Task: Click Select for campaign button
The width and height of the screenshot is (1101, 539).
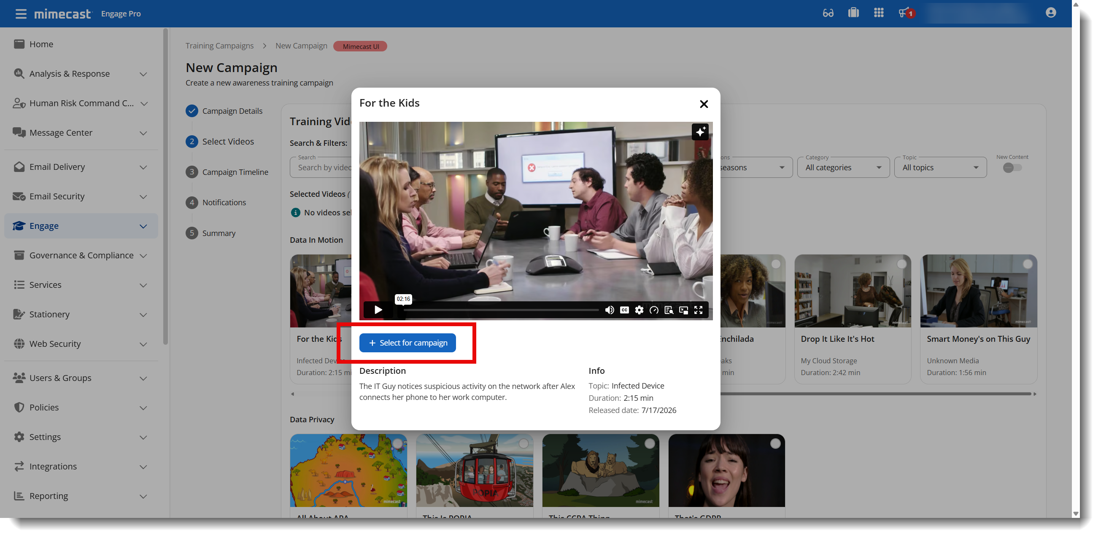Action: click(x=407, y=343)
